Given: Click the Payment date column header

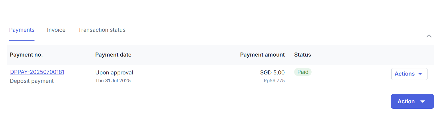Looking at the screenshot, I should (113, 55).
